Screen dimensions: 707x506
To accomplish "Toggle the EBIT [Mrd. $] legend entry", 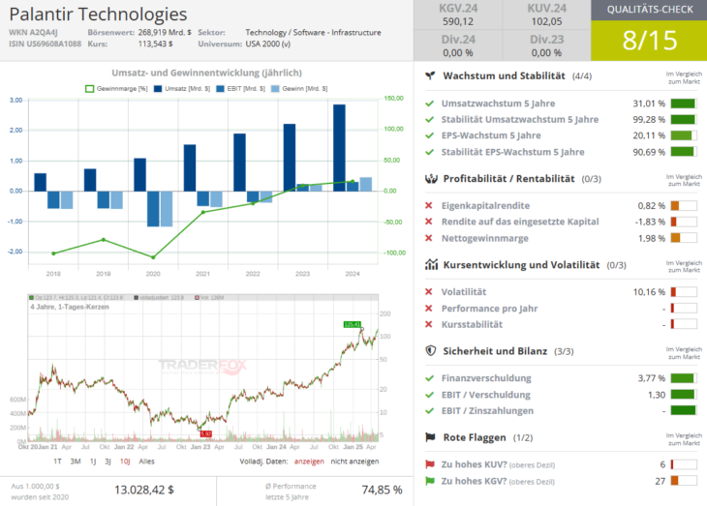I will [240, 89].
